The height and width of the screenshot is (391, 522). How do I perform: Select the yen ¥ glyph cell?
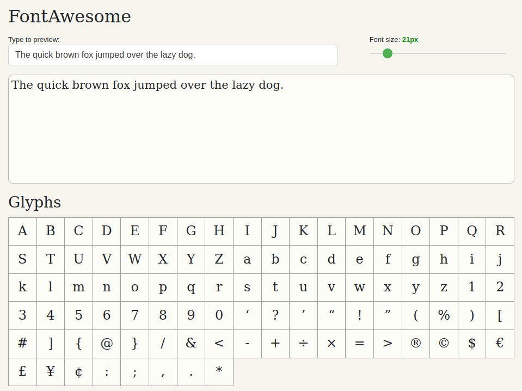tap(51, 372)
